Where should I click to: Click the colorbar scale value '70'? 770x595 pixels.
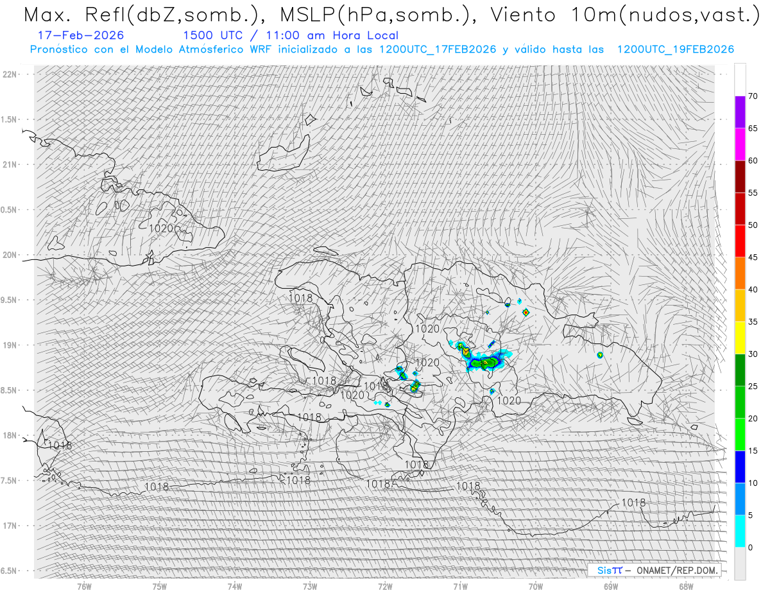[753, 96]
